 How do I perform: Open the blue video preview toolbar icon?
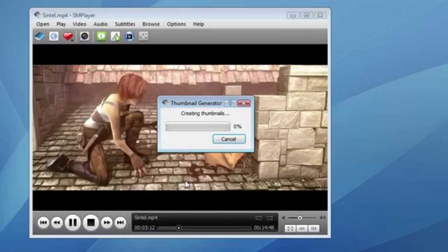[x=129, y=36]
